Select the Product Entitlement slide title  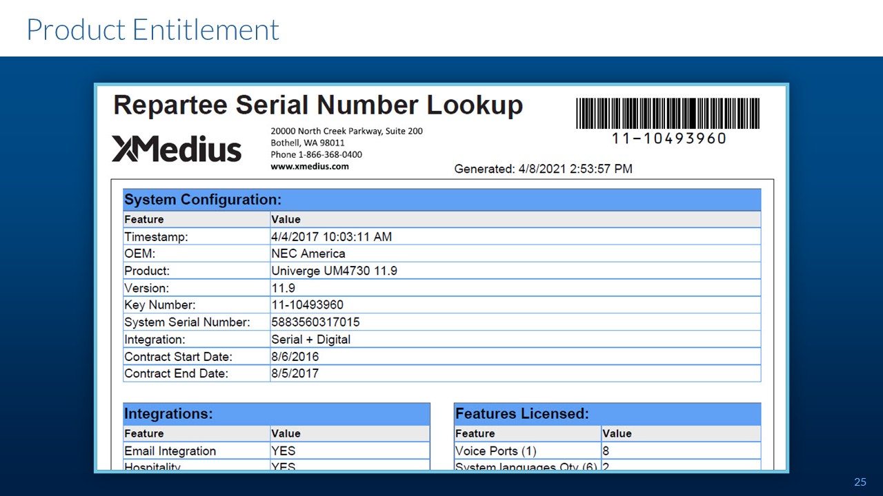point(152,30)
